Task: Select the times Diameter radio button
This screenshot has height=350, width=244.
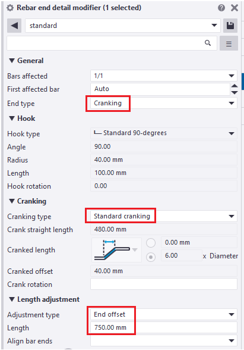Action: point(151,257)
